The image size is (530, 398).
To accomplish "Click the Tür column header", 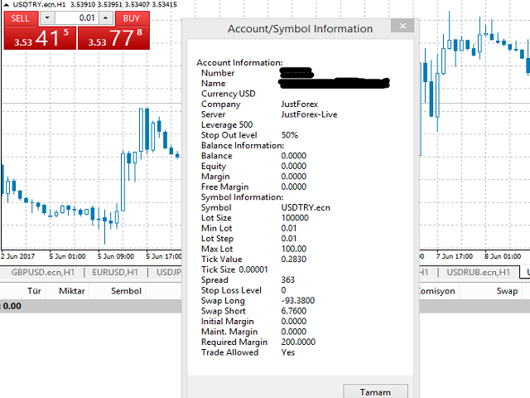I will [x=34, y=291].
